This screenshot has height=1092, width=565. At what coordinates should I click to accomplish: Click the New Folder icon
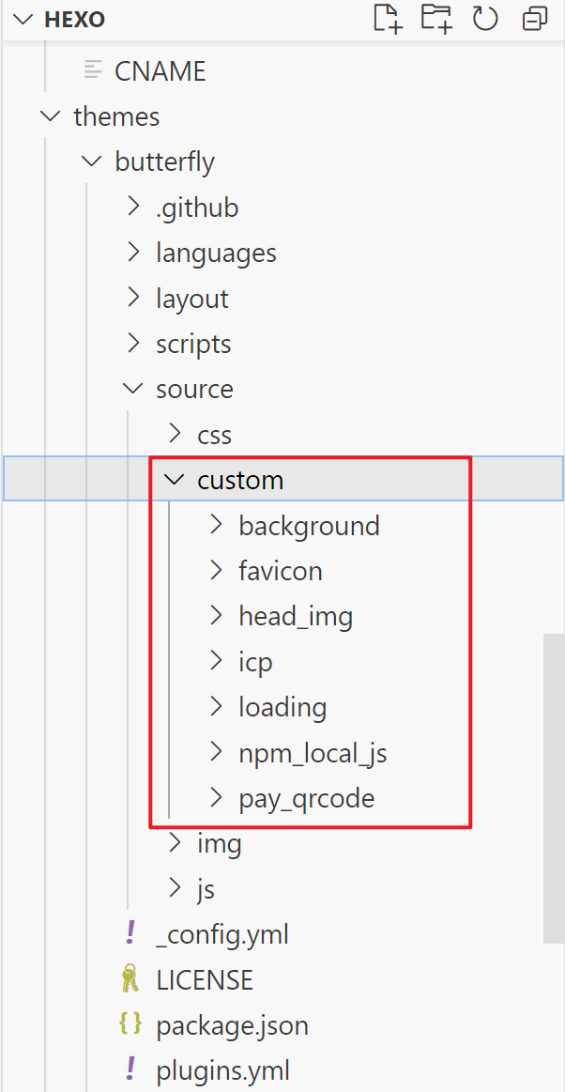click(x=436, y=20)
